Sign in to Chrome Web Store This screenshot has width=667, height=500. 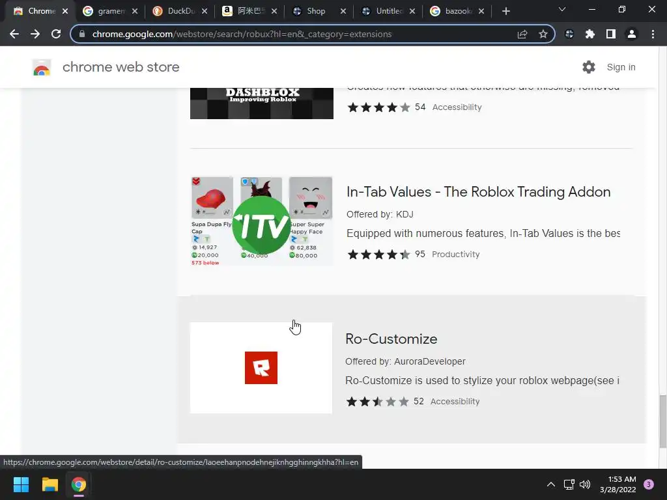pos(621,67)
